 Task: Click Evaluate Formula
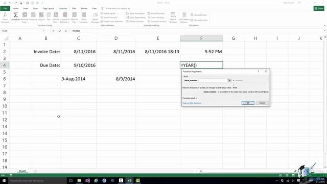click(157, 21)
